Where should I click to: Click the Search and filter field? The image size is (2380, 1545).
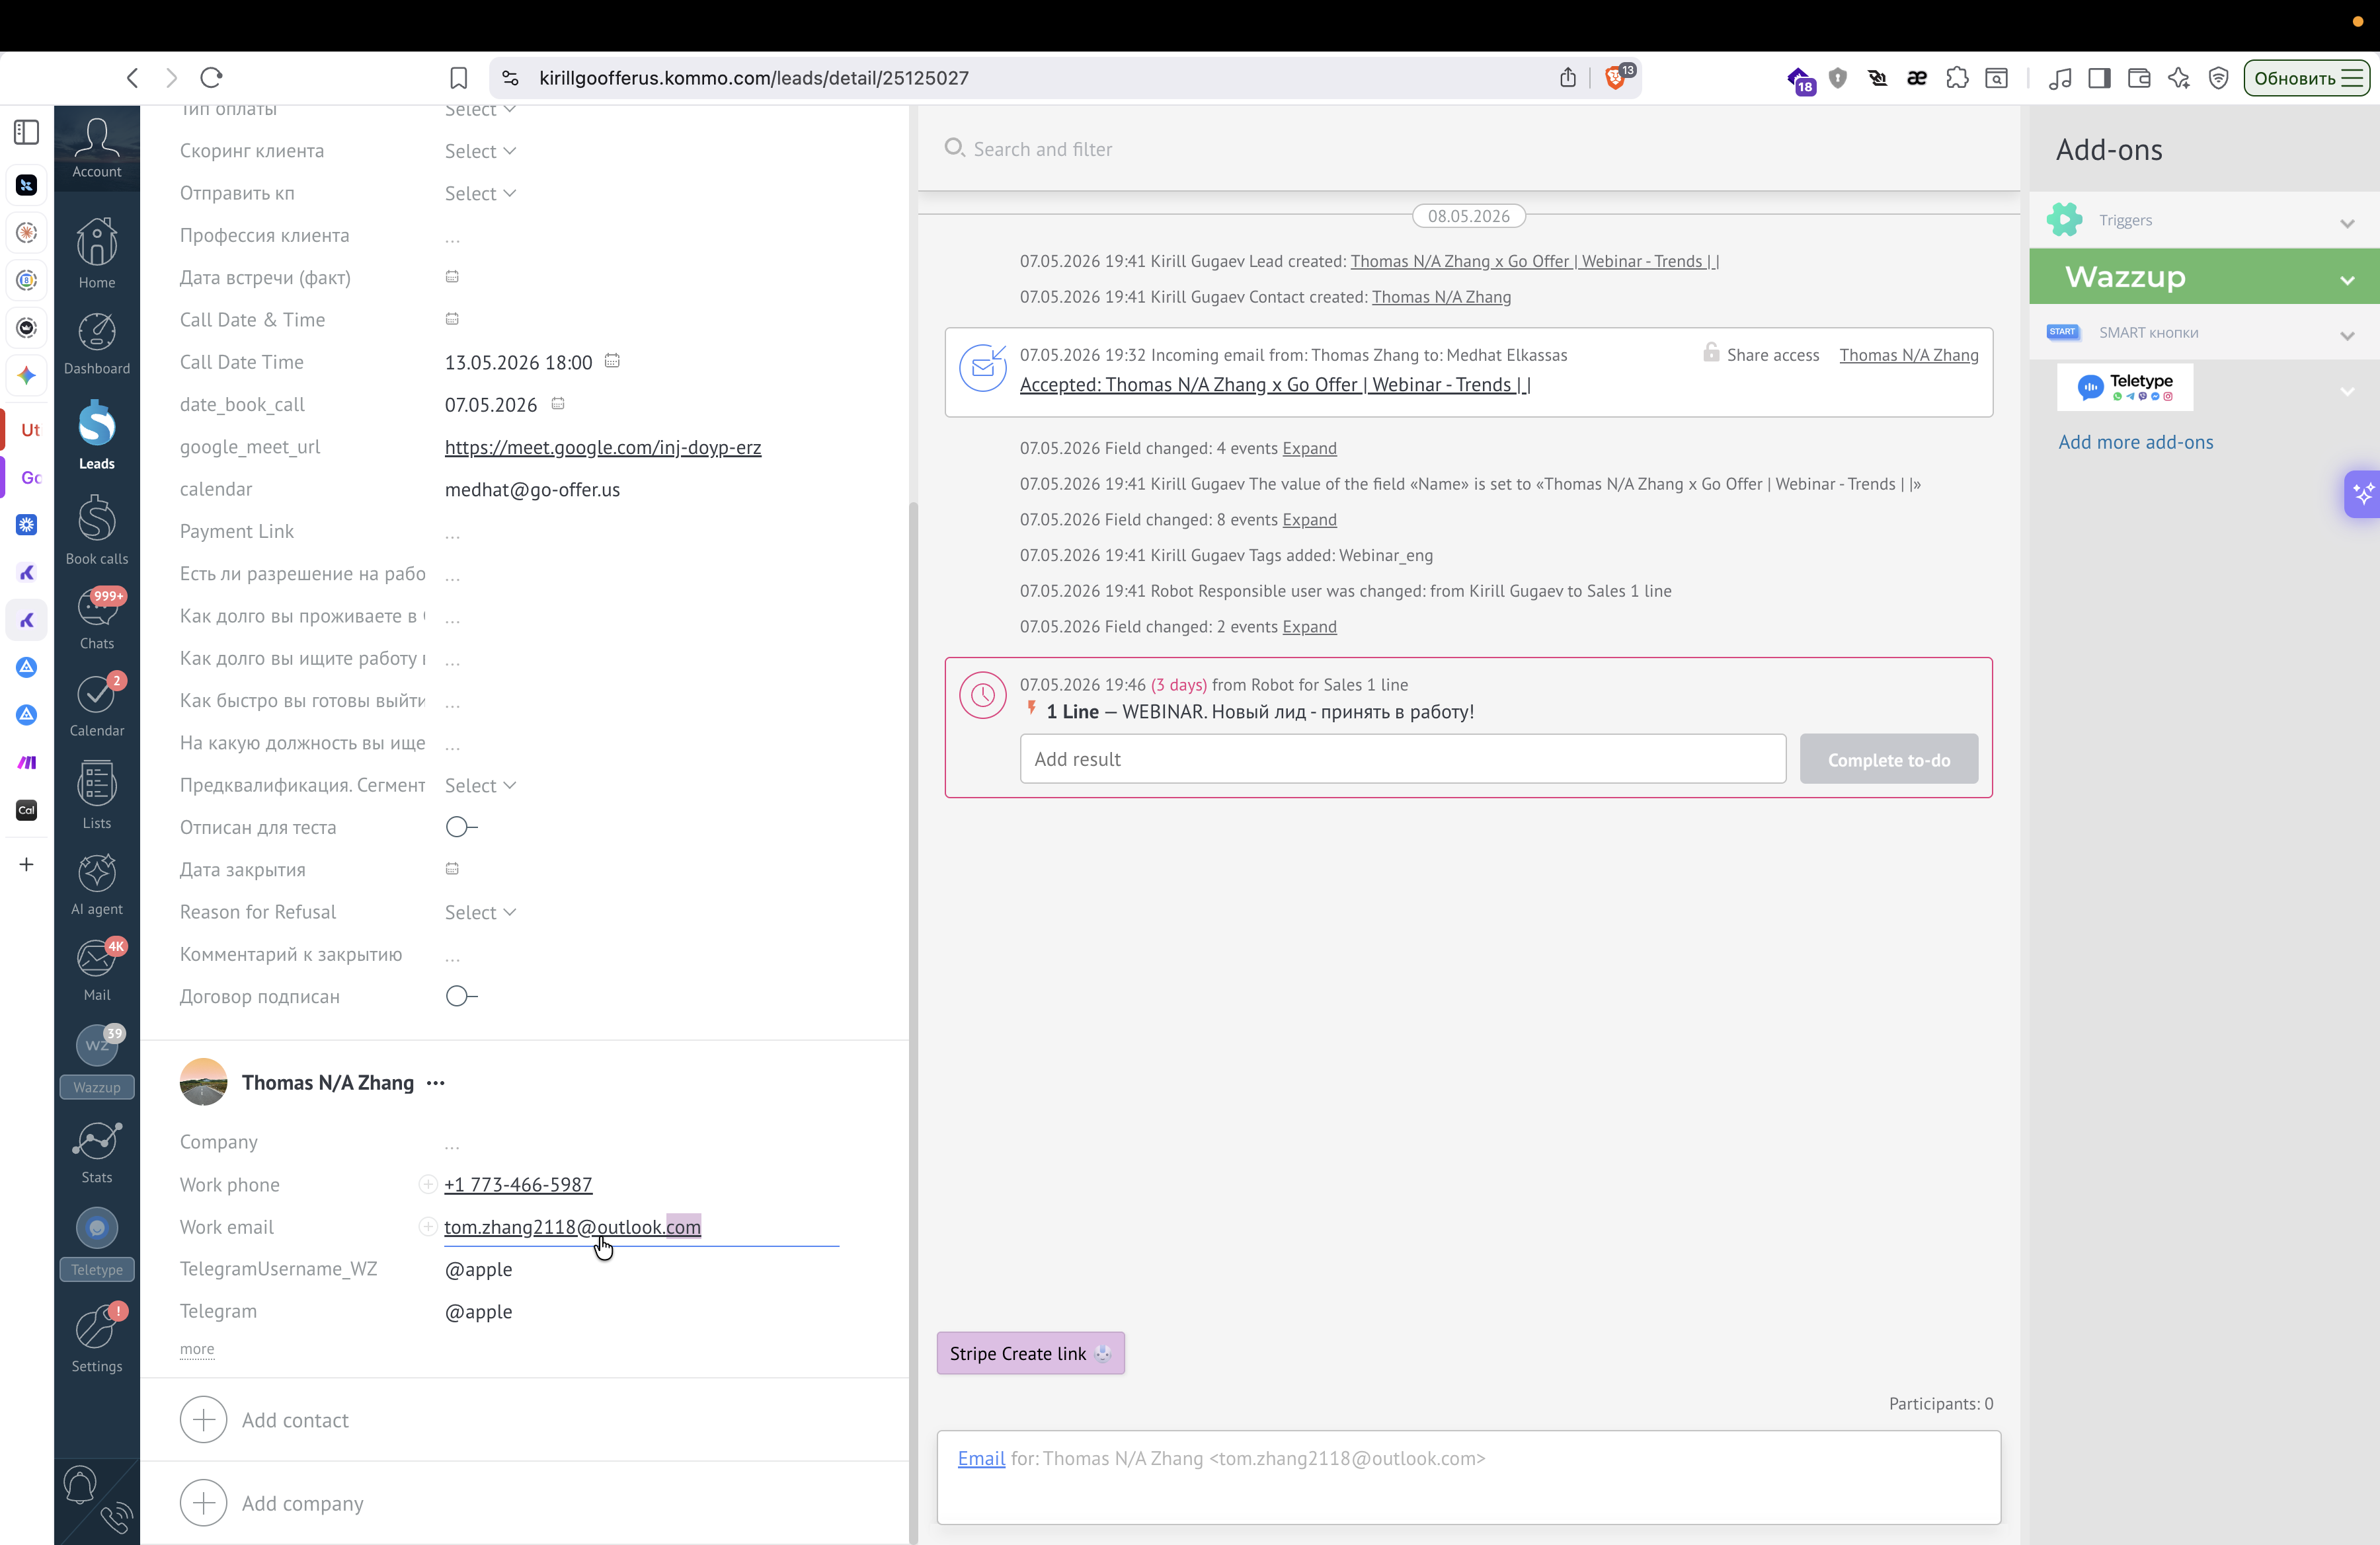point(1468,149)
